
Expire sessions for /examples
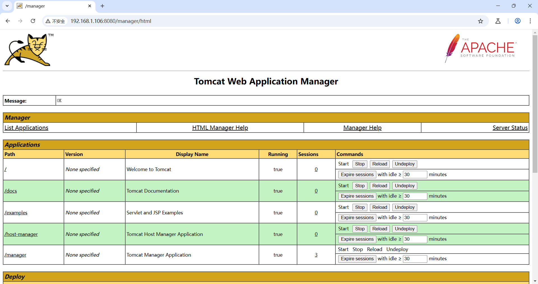coord(357,218)
